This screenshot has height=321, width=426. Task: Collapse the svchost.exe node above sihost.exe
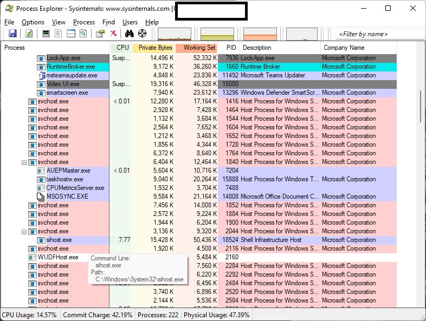[24, 231]
